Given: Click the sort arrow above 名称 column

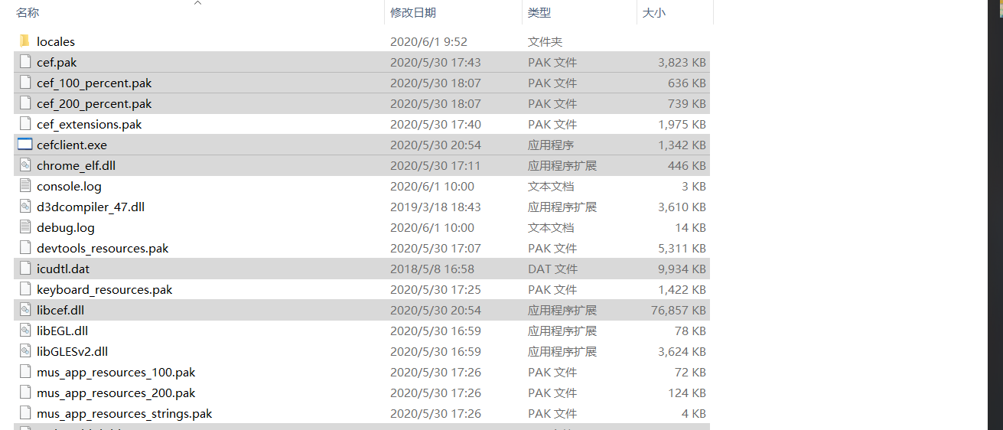Looking at the screenshot, I should [197, 3].
